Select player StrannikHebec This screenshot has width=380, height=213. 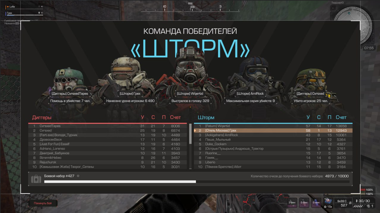pyautogui.click(x=108, y=158)
